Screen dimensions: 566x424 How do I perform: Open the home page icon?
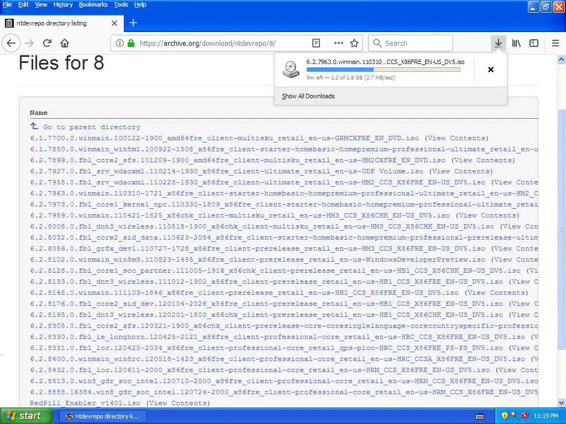pyautogui.click(x=65, y=43)
